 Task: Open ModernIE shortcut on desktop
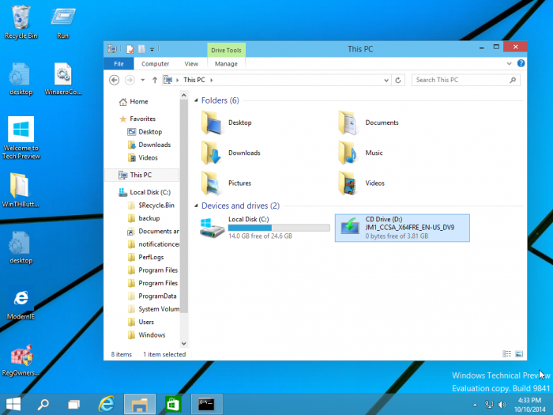(x=21, y=299)
